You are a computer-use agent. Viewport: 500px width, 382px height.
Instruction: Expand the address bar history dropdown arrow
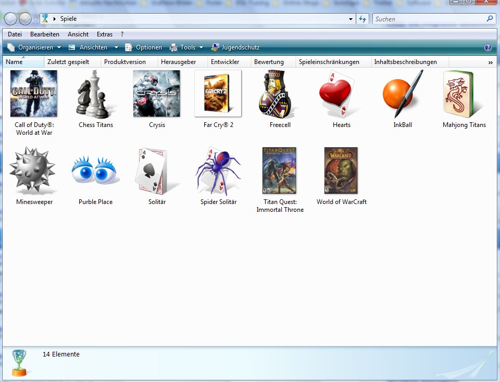tap(351, 19)
